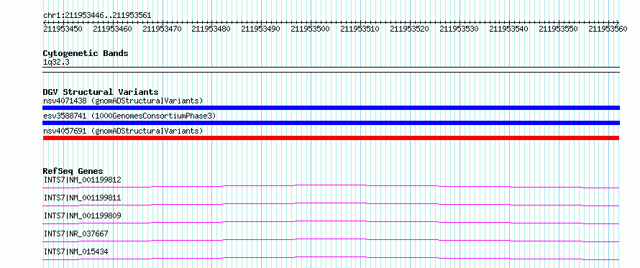Open transcript INTS7|NM_001199812
Image resolution: width=640 pixels, height=268 pixels.
pyautogui.click(x=83, y=180)
